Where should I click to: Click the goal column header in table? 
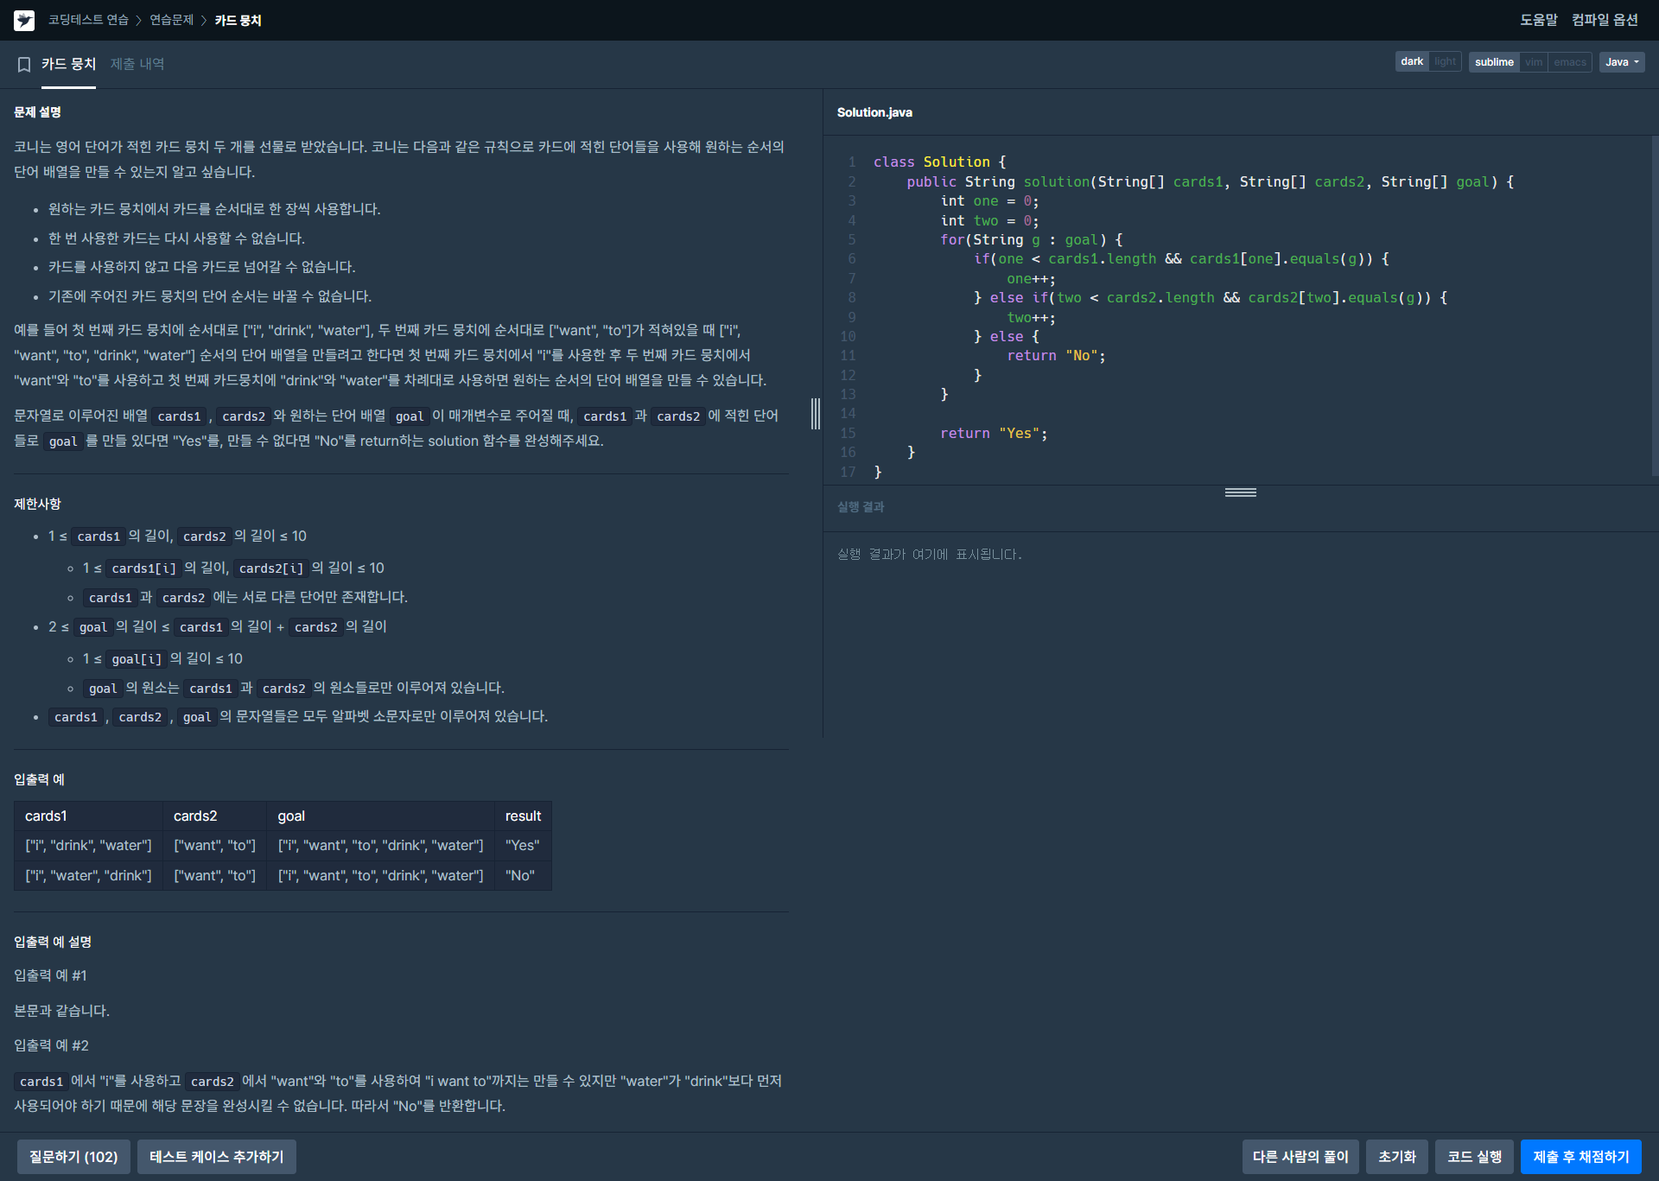coord(380,816)
